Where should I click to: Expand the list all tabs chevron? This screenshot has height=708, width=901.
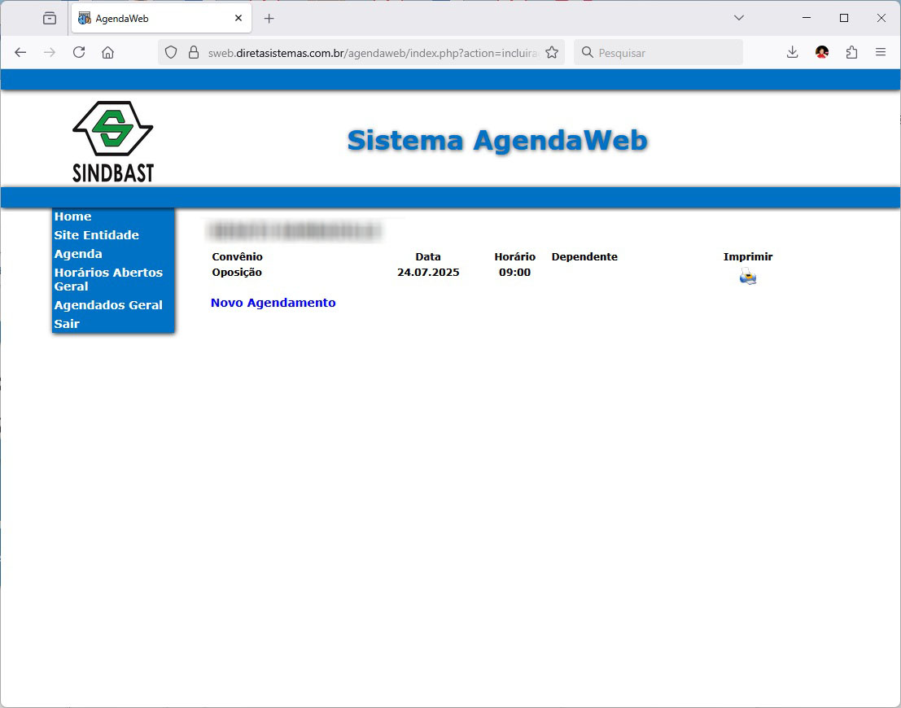[x=739, y=18]
